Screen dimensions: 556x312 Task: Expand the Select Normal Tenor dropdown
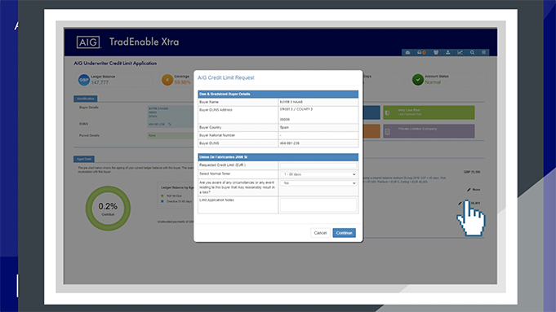318,174
